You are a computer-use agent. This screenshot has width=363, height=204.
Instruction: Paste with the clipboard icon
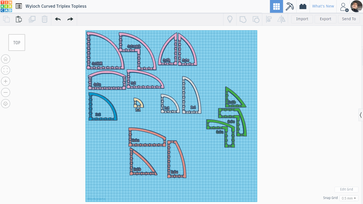point(19,19)
